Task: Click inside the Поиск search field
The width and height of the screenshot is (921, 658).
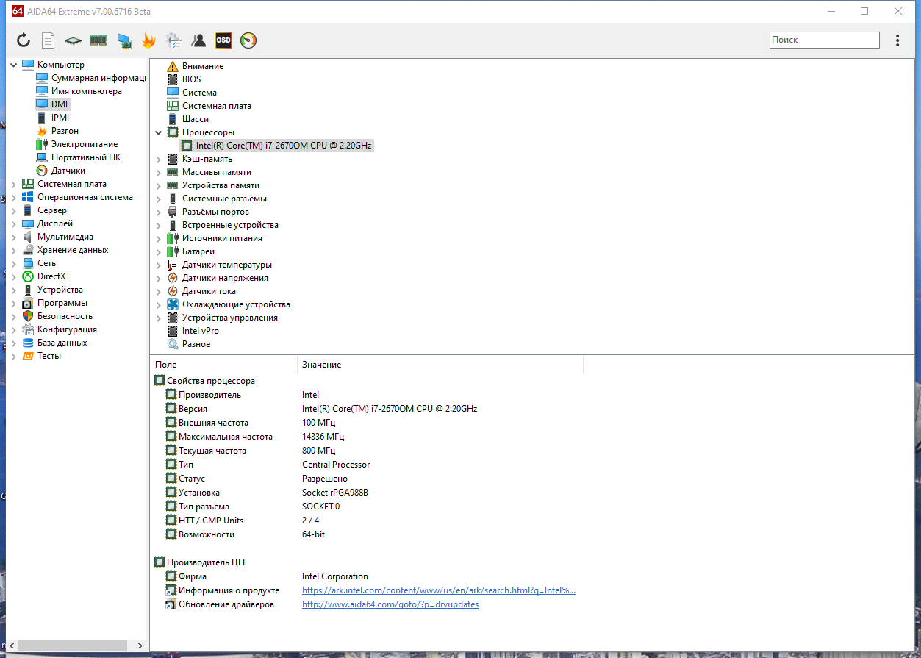Action: pos(824,40)
